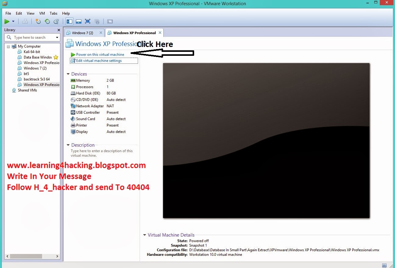Open the VM menu

(42, 13)
